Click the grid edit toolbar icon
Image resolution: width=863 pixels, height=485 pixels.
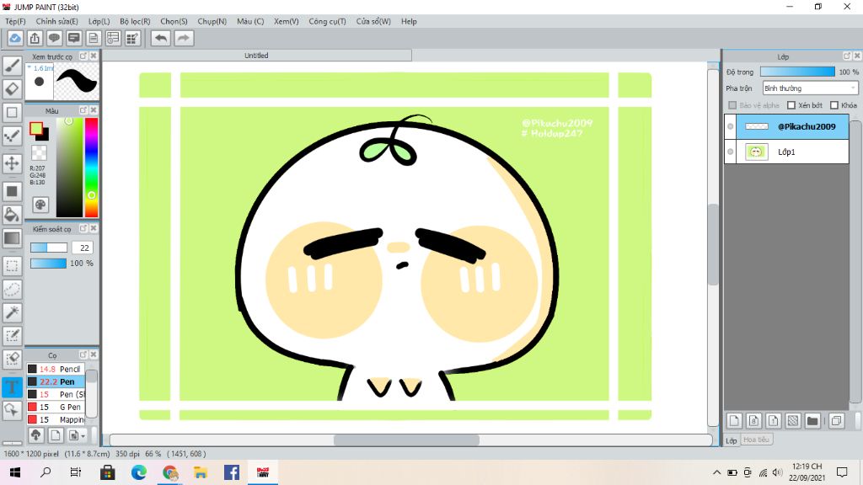[132, 38]
